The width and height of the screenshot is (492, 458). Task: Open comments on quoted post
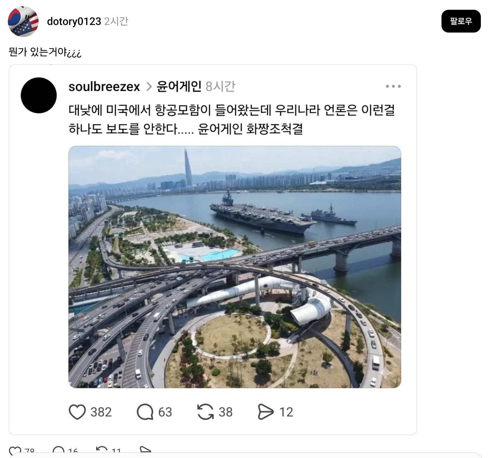pos(145,412)
